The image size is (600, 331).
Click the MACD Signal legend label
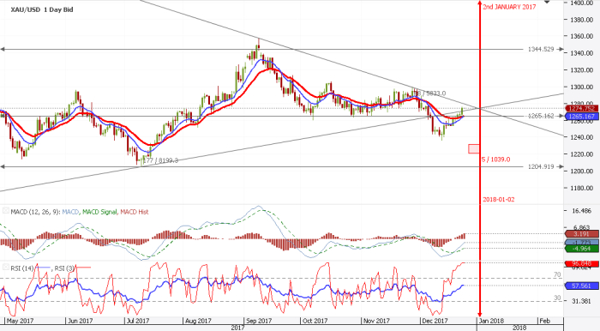[99, 212]
